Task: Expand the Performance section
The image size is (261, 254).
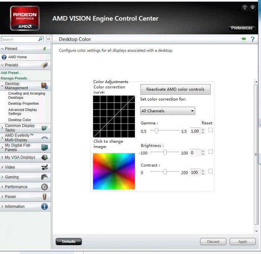Action: pos(2,187)
